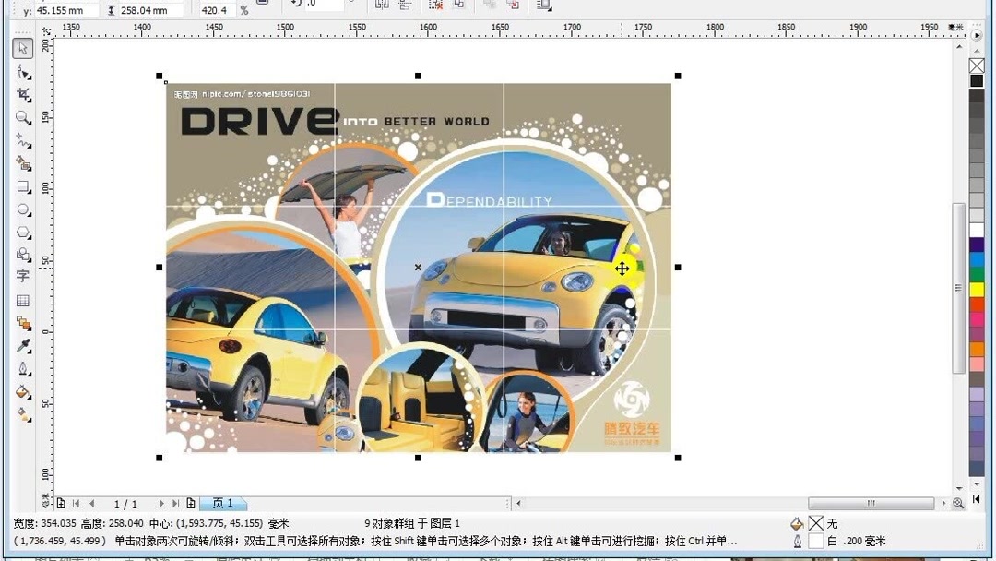Screen dimensions: 996x561
Task: Switch to the 页 1 page tab
Action: tap(222, 504)
